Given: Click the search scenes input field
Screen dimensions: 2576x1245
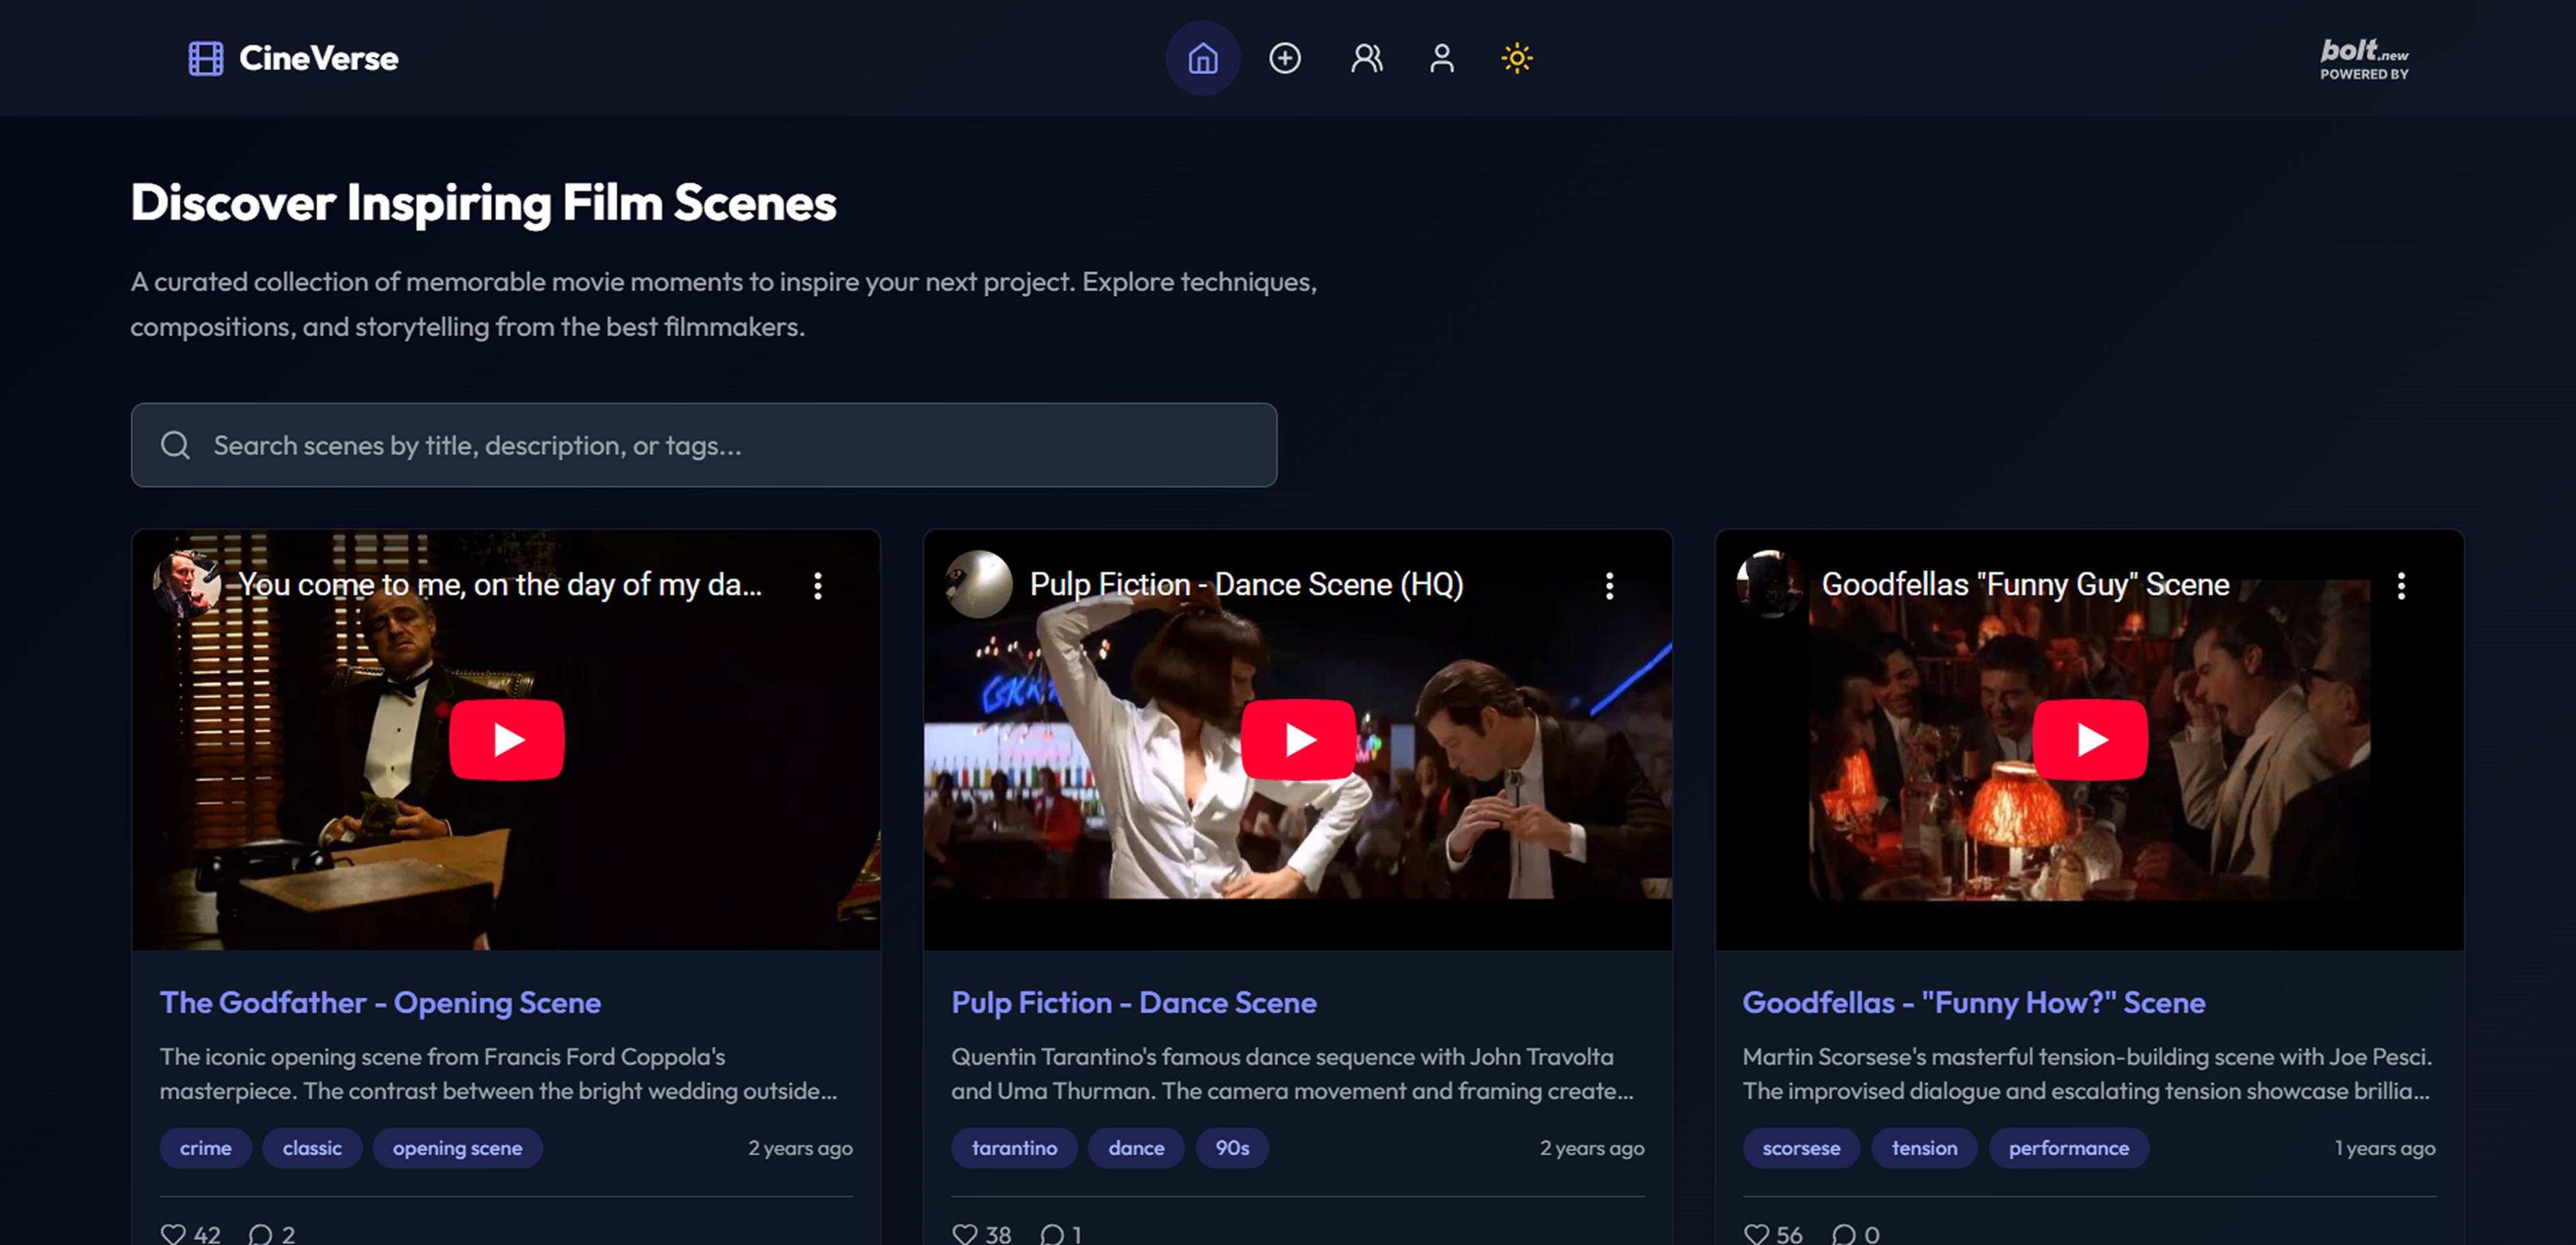Looking at the screenshot, I should (703, 445).
